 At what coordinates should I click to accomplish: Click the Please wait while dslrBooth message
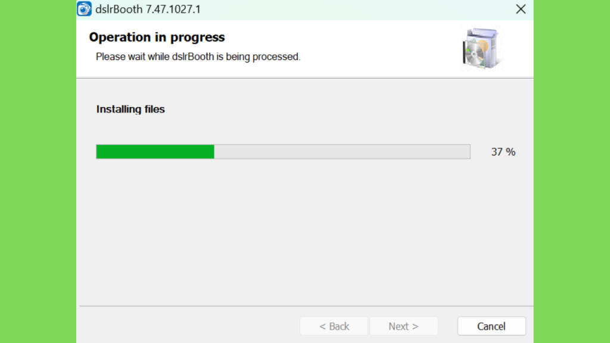(198, 57)
